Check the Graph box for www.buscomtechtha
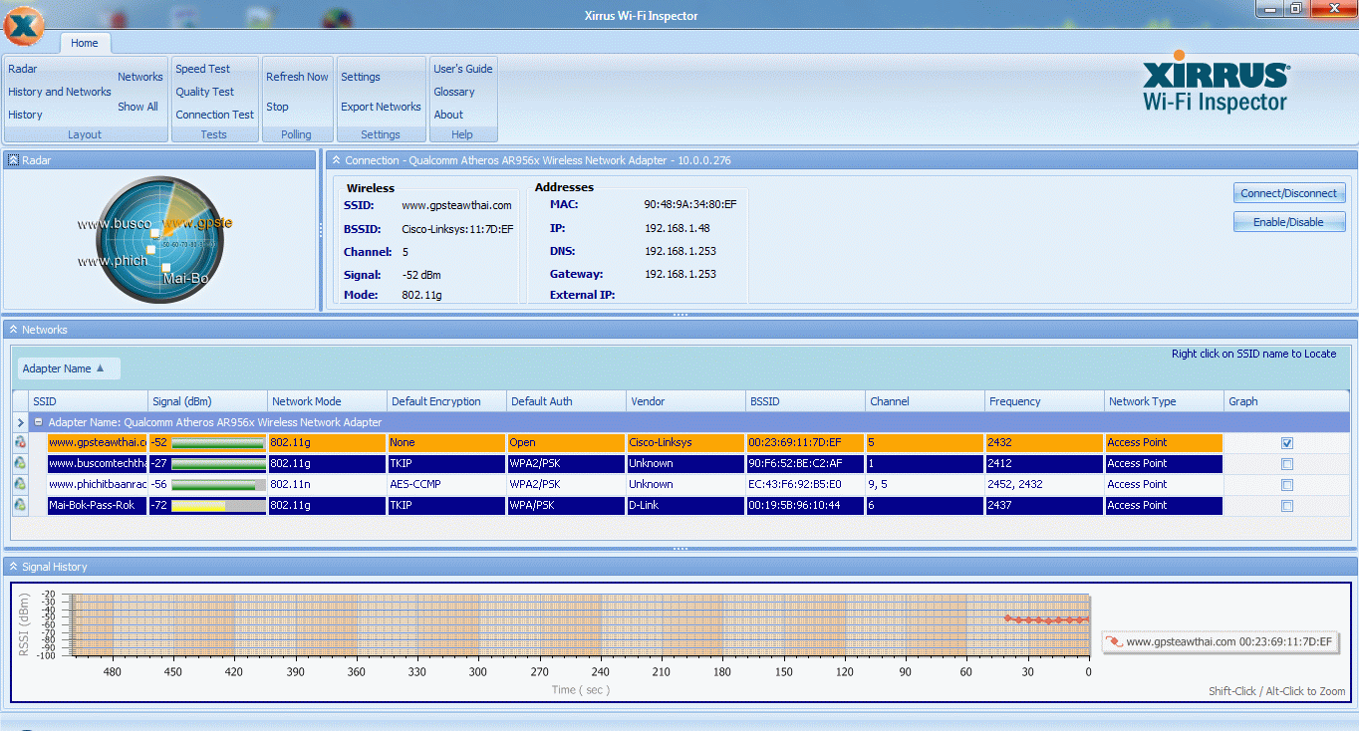The image size is (1359, 731). tap(1287, 464)
